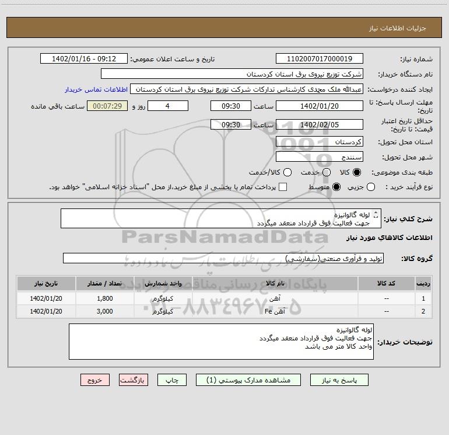Click the آهن item name in row 1
This screenshot has width=449, height=435.
(x=275, y=298)
